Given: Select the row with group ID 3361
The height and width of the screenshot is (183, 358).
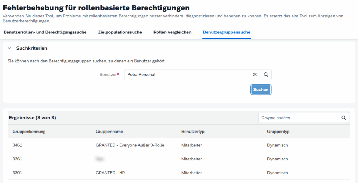Looking at the screenshot, I should [x=17, y=159].
